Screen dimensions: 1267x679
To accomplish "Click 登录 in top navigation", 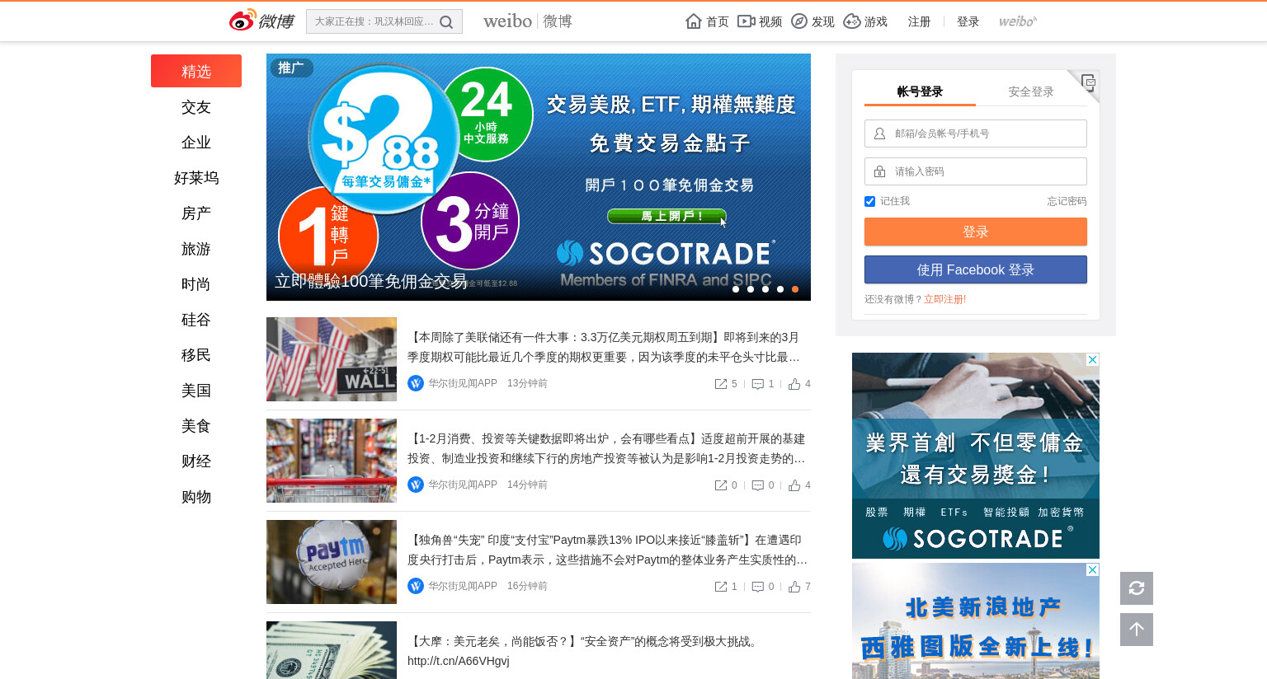I will (x=968, y=21).
